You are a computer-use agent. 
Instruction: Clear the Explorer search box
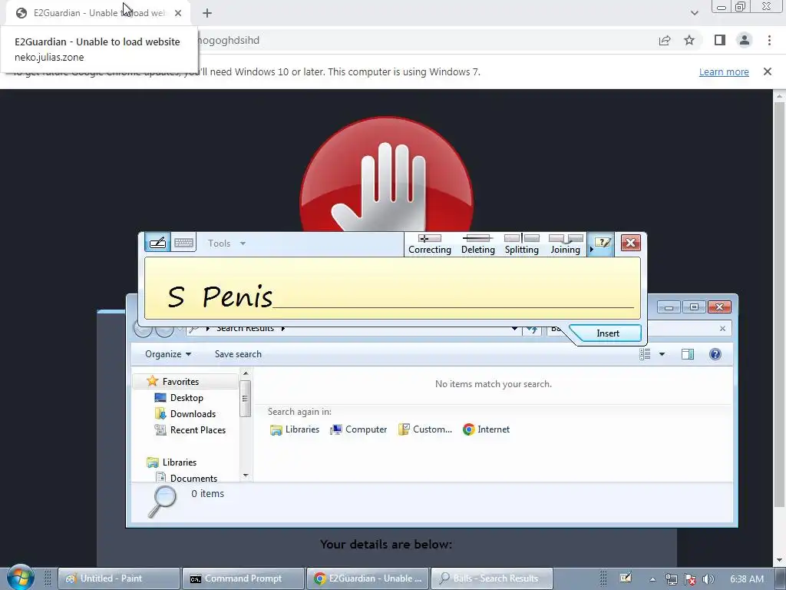tap(722, 329)
